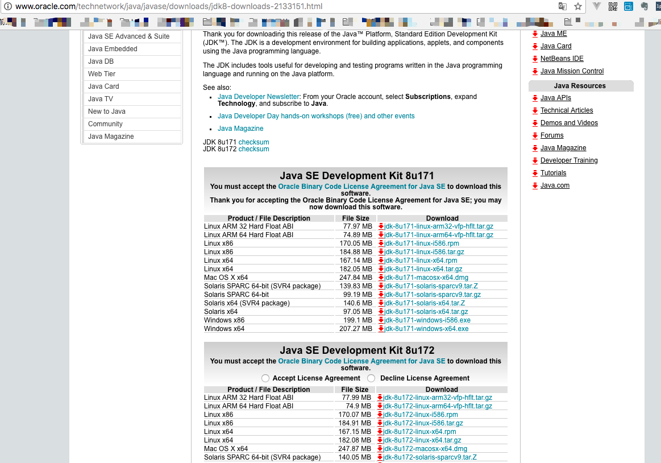The height and width of the screenshot is (463, 661).
Task: Click red arrow icon next to Tutorials
Action: pos(535,173)
